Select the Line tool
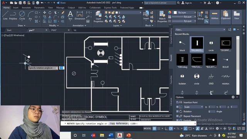Viewport: 247px width, 139px height. [5, 15]
